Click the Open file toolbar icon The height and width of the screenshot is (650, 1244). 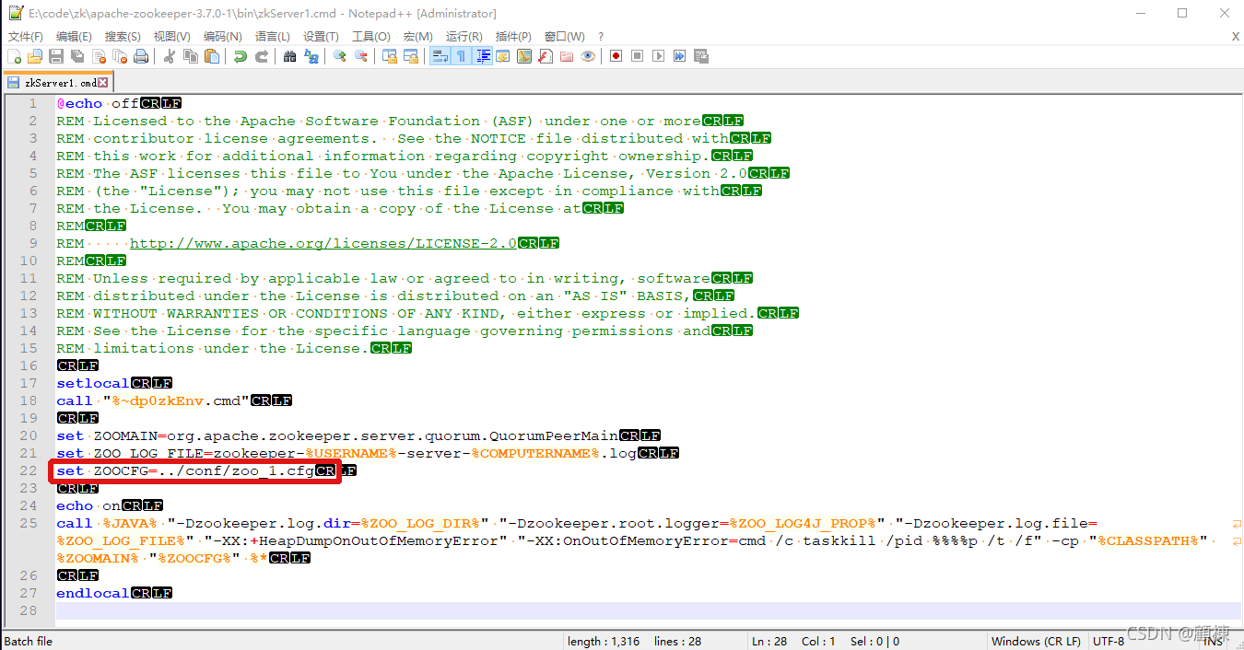35,56
